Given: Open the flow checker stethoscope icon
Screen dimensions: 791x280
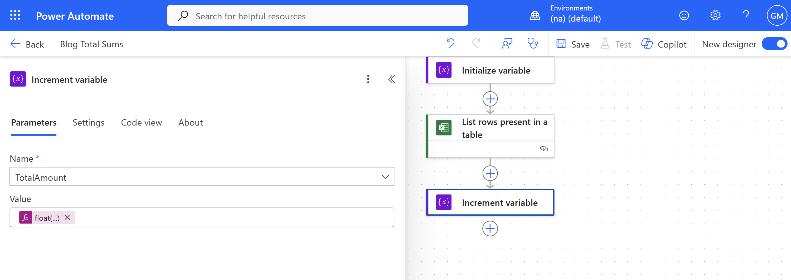Looking at the screenshot, I should coord(532,44).
